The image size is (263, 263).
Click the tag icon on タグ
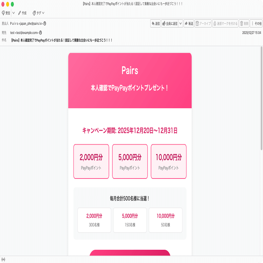pyautogui.click(x=34, y=13)
